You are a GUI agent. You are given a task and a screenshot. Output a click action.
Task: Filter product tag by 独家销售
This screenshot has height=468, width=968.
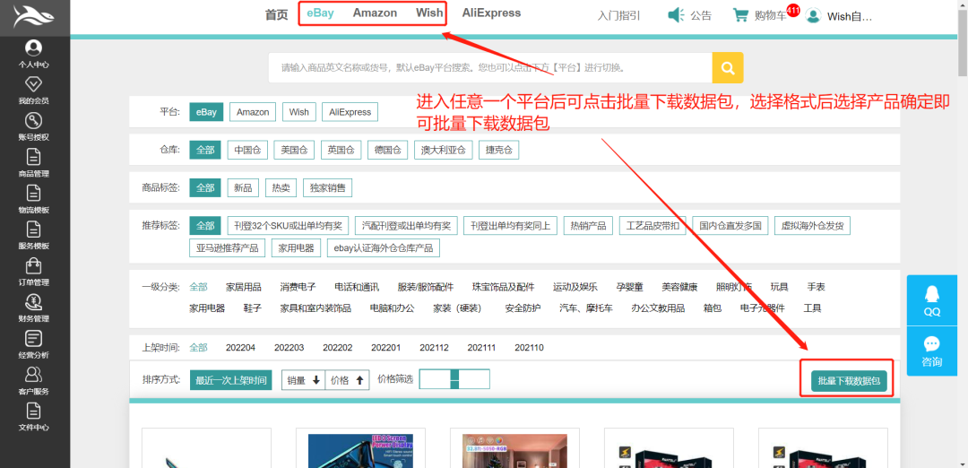tap(328, 188)
